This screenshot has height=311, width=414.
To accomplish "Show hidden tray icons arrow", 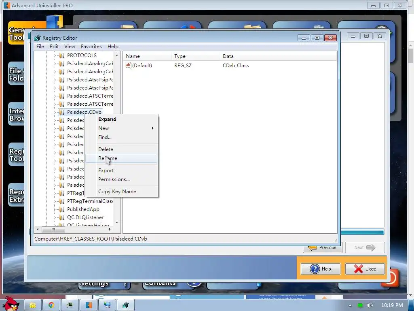I will tap(350, 305).
